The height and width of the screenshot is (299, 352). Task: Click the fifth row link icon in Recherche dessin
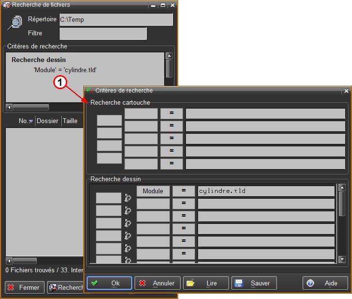[x=128, y=248]
